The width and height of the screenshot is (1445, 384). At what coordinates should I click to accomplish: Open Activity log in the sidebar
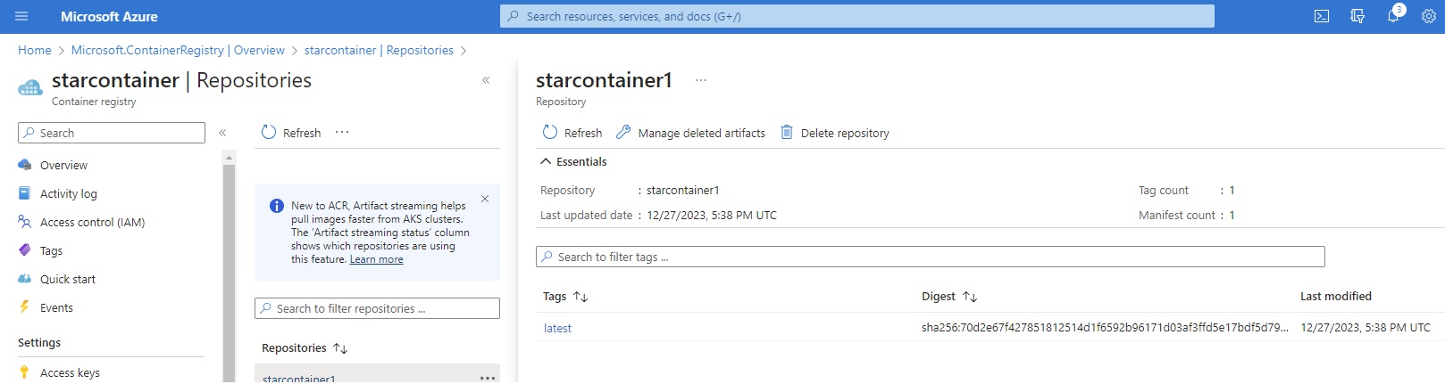click(69, 193)
